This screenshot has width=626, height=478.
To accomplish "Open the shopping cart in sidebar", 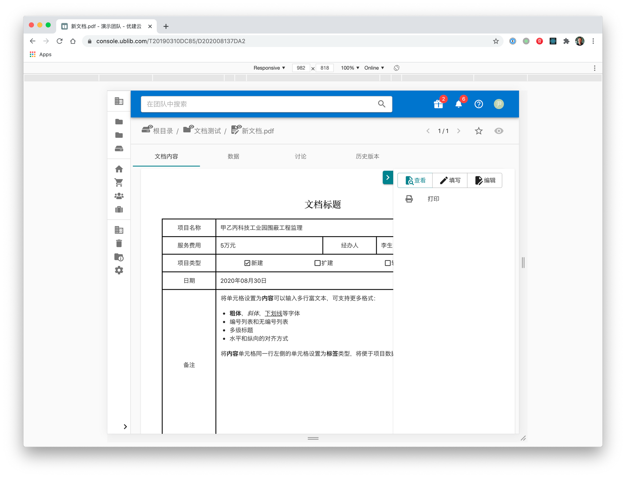I will point(119,183).
